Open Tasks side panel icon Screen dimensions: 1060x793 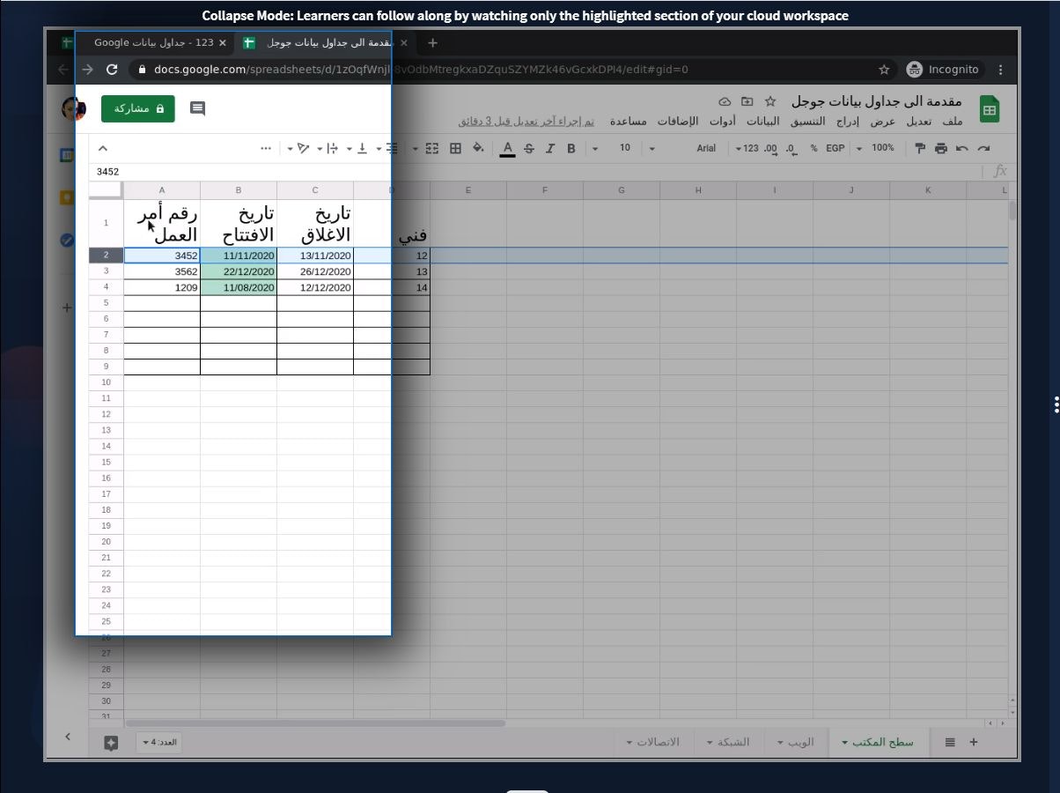tap(67, 240)
